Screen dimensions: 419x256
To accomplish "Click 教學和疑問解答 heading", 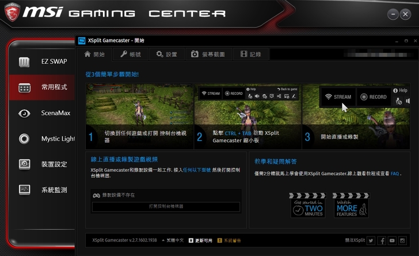I will click(276, 161).
